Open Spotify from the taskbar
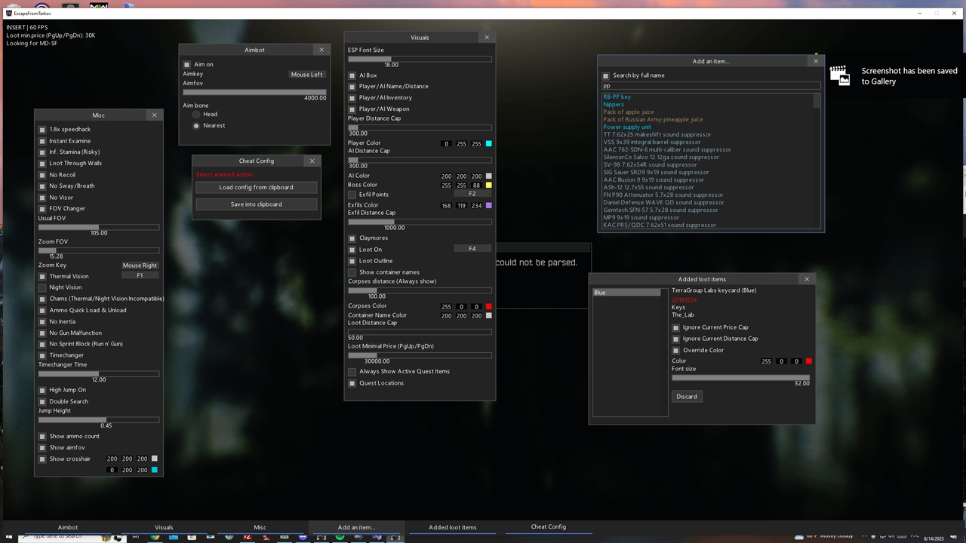The image size is (966, 543). click(x=340, y=537)
